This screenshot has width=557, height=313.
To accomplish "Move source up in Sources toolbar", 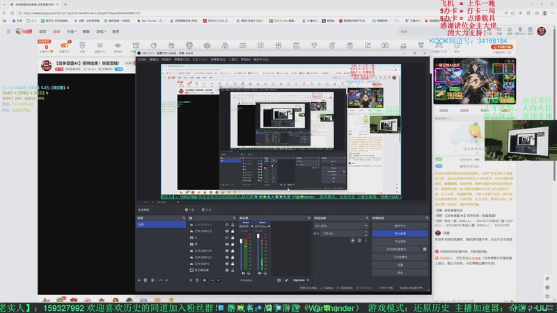I will [212, 280].
